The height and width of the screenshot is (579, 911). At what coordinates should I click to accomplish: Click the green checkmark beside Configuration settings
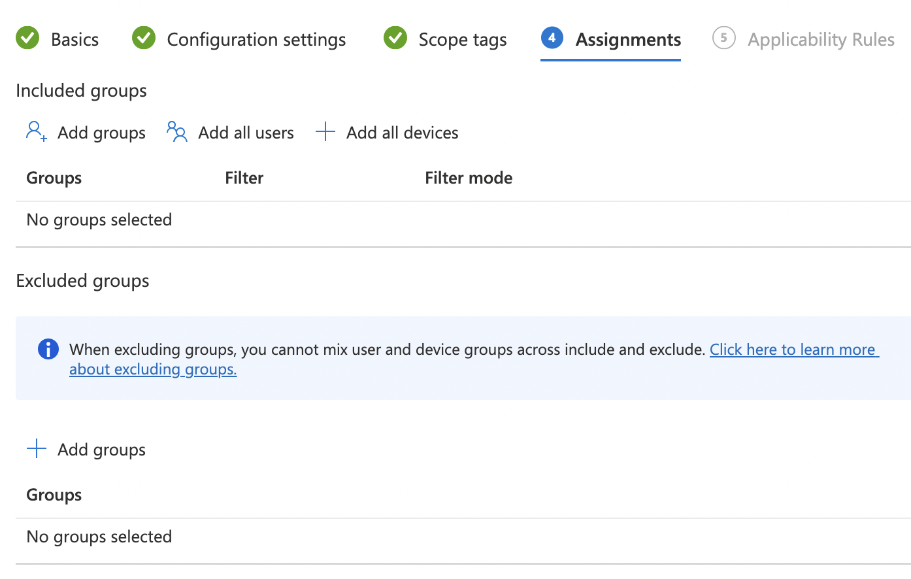144,39
